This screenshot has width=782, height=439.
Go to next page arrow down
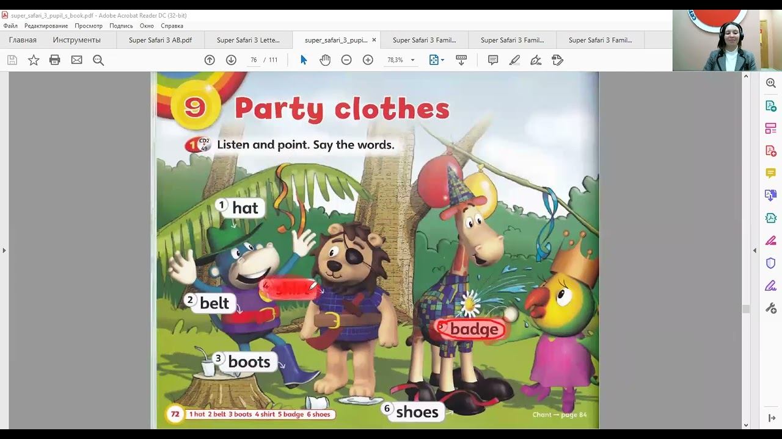[231, 60]
